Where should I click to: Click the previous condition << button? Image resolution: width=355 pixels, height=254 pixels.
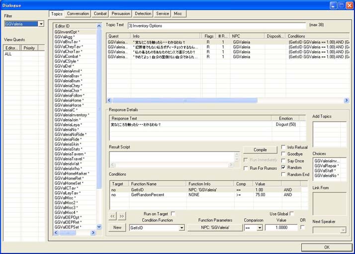(x=112, y=216)
